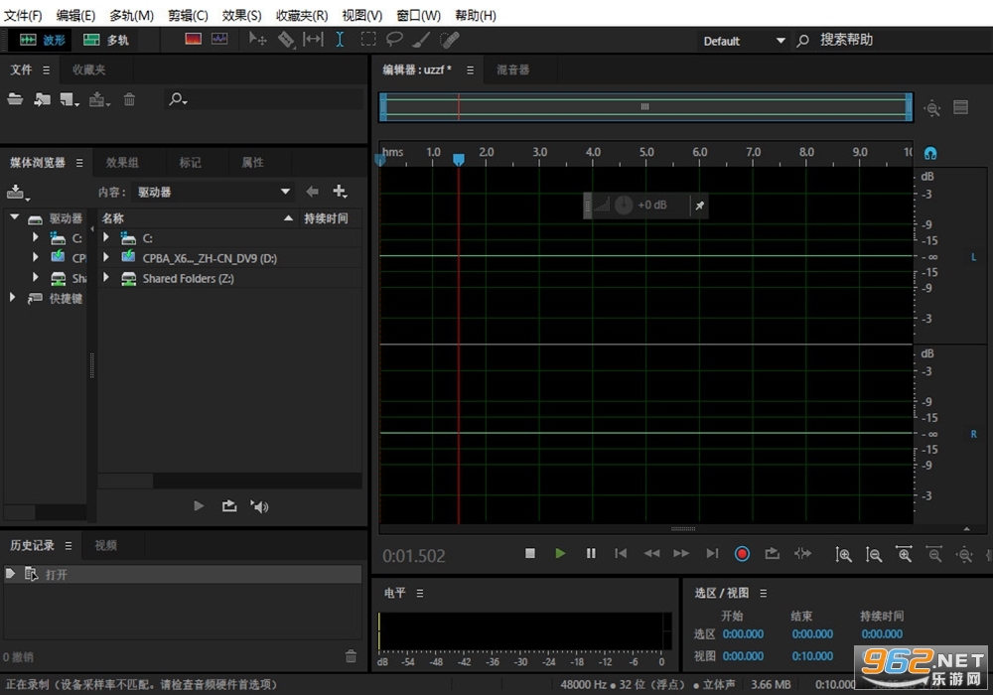Screen dimensions: 993x695
Task: Switch to the 视频 tab
Action: coord(106,546)
